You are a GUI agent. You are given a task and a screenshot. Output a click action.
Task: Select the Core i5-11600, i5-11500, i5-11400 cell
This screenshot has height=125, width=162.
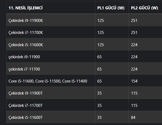pyautogui.click(x=48, y=81)
